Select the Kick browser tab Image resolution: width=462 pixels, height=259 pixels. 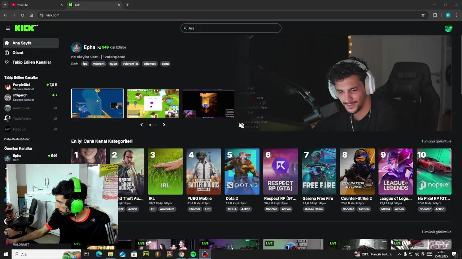click(x=95, y=5)
